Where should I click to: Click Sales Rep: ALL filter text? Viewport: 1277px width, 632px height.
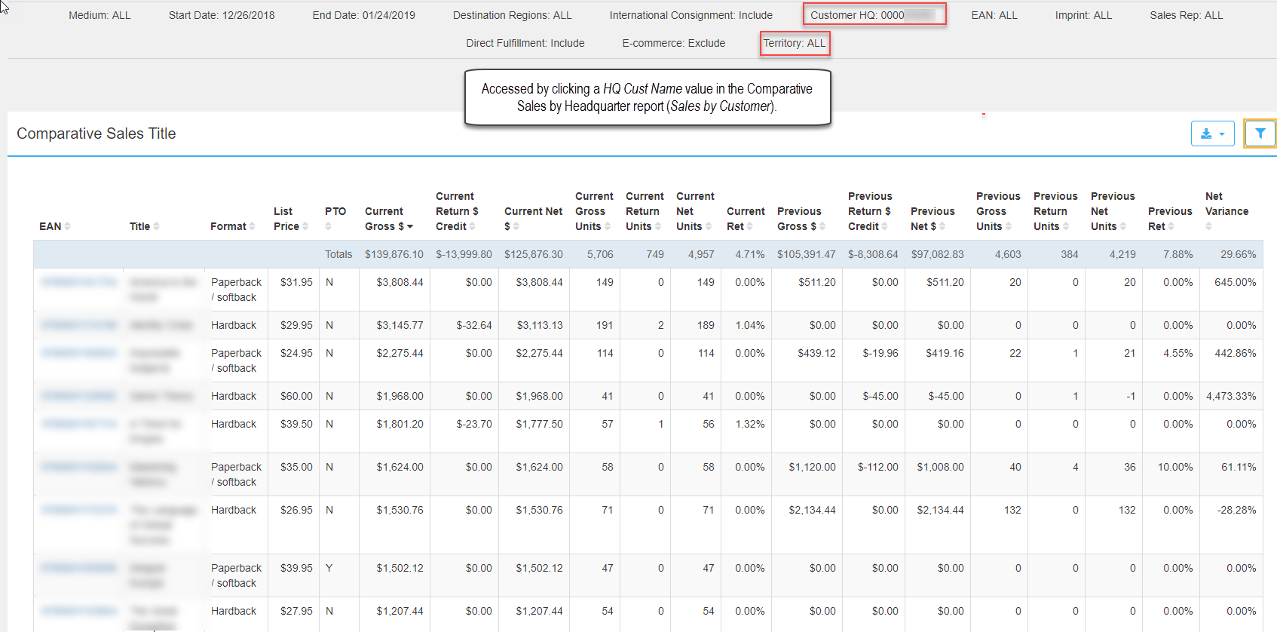coord(1186,15)
